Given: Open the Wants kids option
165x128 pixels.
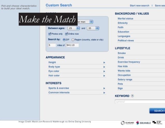Looking at the screenshot, I should coord(124,71).
